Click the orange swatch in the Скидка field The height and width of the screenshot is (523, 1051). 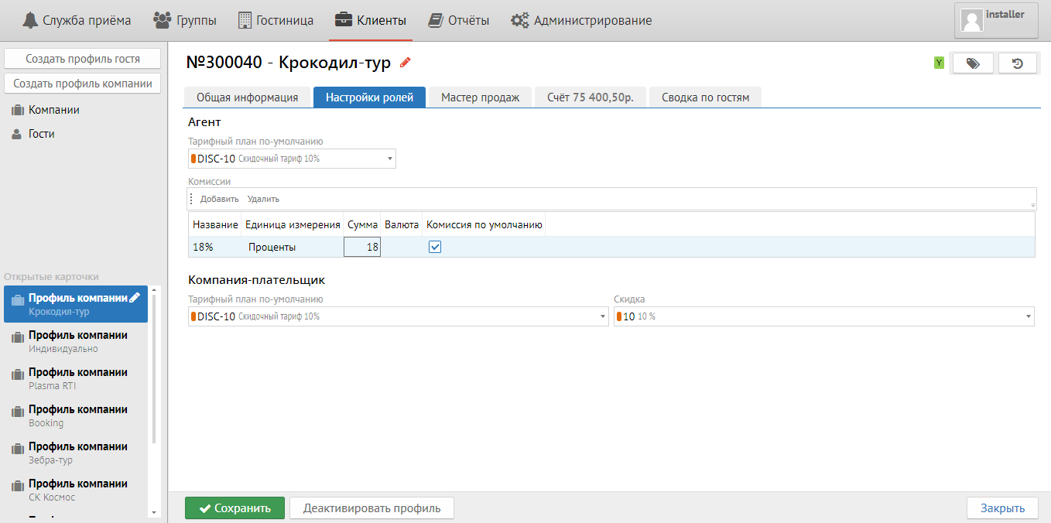coord(619,316)
